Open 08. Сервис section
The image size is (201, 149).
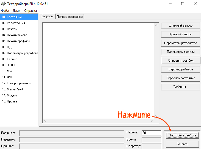(10, 59)
